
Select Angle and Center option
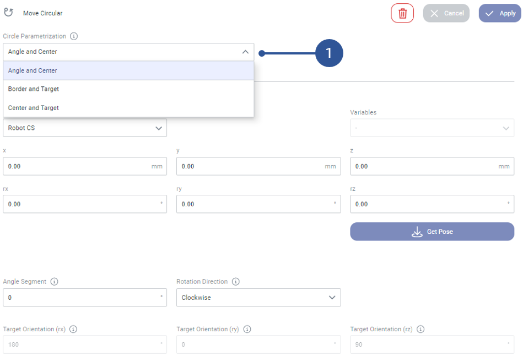128,70
